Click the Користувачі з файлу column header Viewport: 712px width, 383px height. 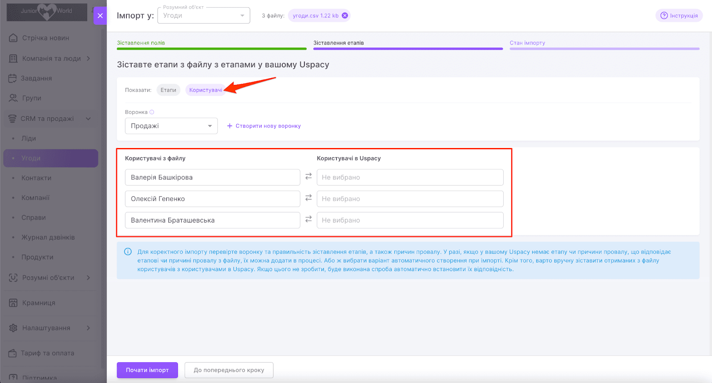click(155, 158)
